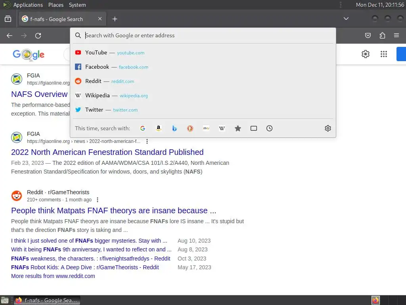Click More results from www.reddit.com
The image size is (406, 305).
coord(53,276)
